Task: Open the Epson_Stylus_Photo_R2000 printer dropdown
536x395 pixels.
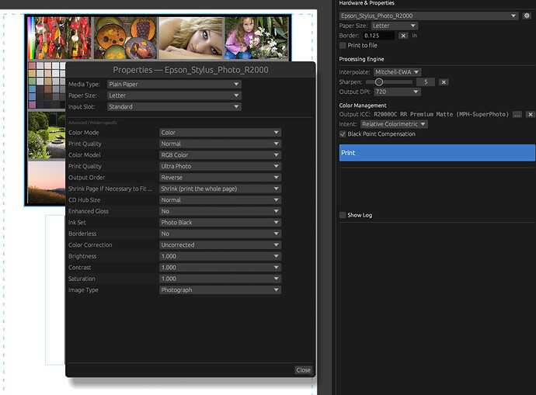Action: click(429, 16)
